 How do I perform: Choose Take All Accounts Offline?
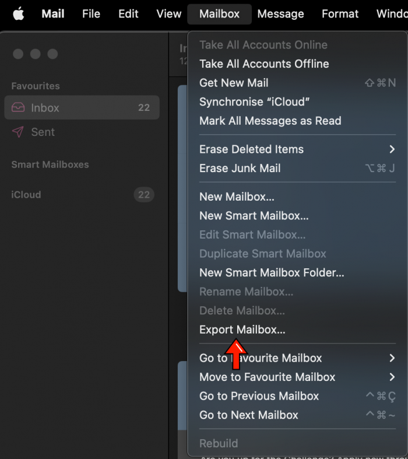pos(297,64)
